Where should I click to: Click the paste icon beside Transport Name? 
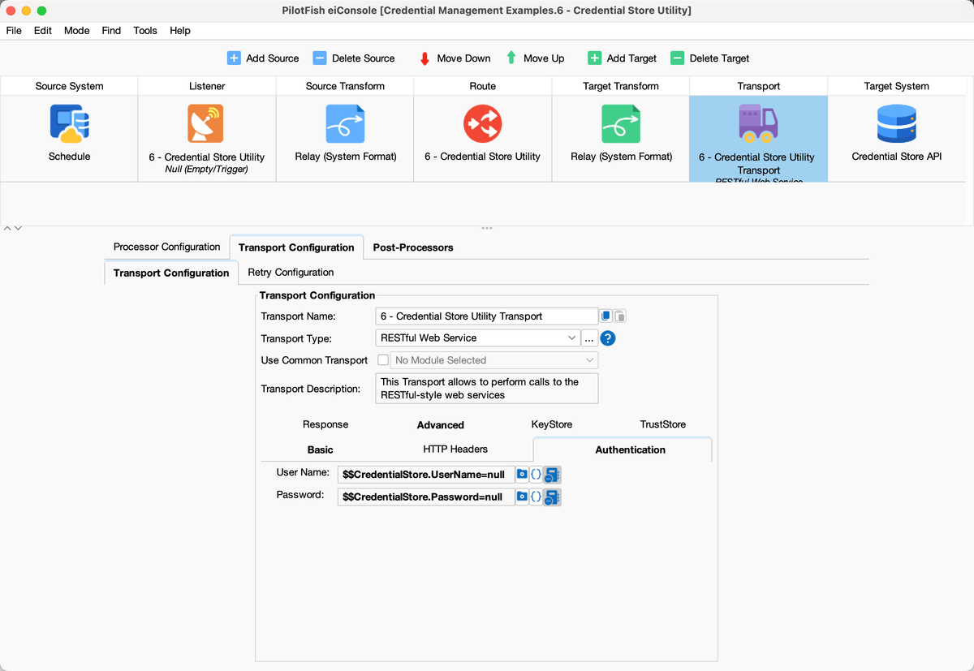coord(619,316)
